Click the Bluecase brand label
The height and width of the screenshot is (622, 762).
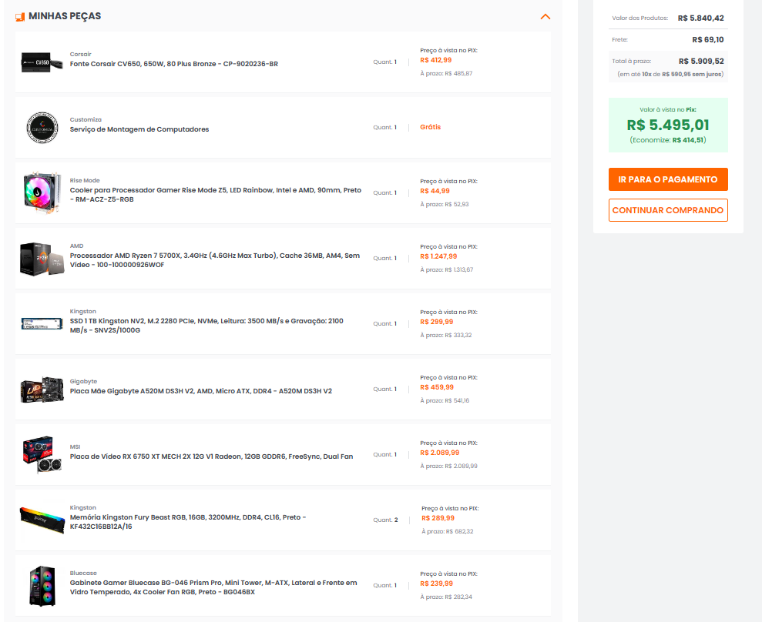[83, 574]
